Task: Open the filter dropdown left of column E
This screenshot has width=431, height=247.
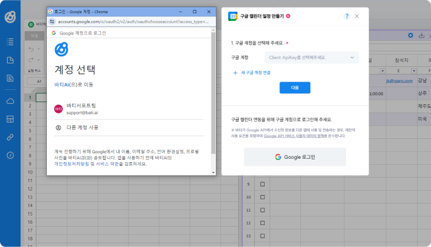Action: (382, 71)
